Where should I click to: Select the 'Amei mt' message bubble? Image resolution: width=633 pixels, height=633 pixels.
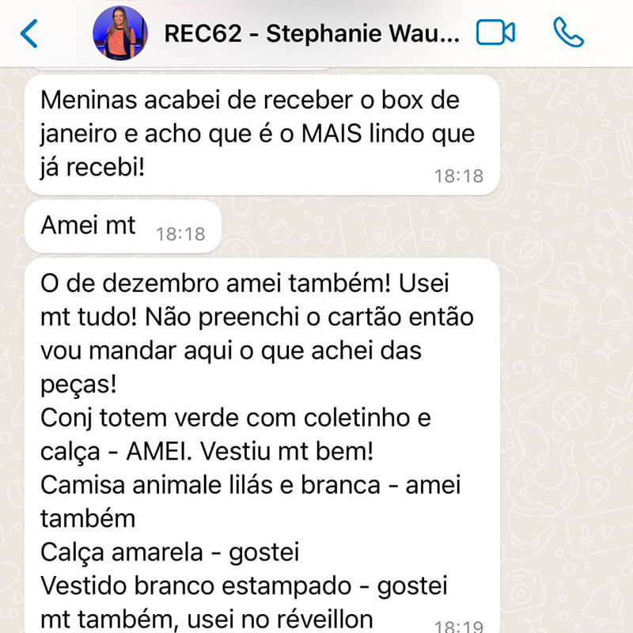(x=123, y=226)
